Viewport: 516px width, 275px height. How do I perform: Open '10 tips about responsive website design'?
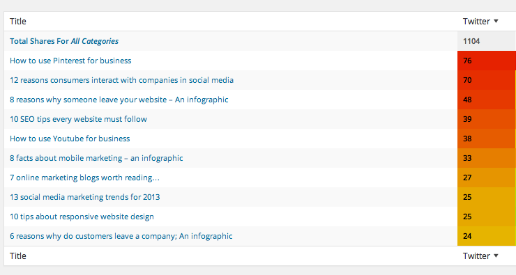[x=82, y=217]
